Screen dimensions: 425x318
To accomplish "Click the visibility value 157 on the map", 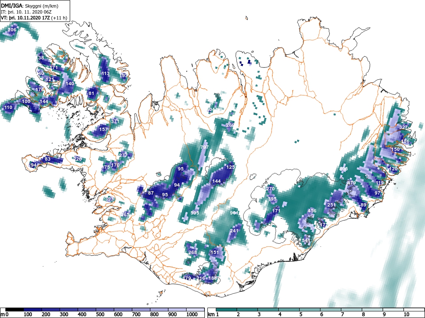I will 103,129.
